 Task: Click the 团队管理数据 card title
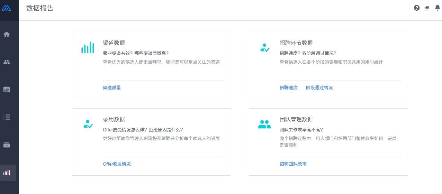[x=296, y=119]
